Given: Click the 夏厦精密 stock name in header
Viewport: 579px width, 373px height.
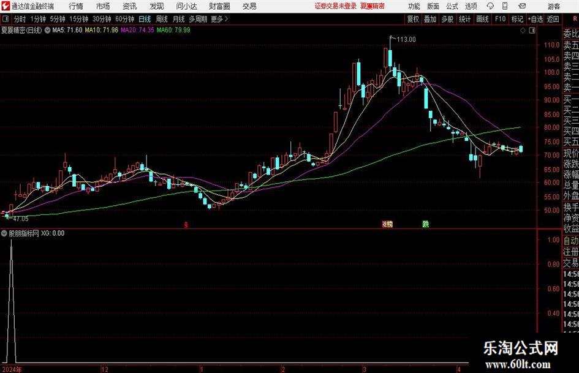Looking at the screenshot, I should point(373,6).
